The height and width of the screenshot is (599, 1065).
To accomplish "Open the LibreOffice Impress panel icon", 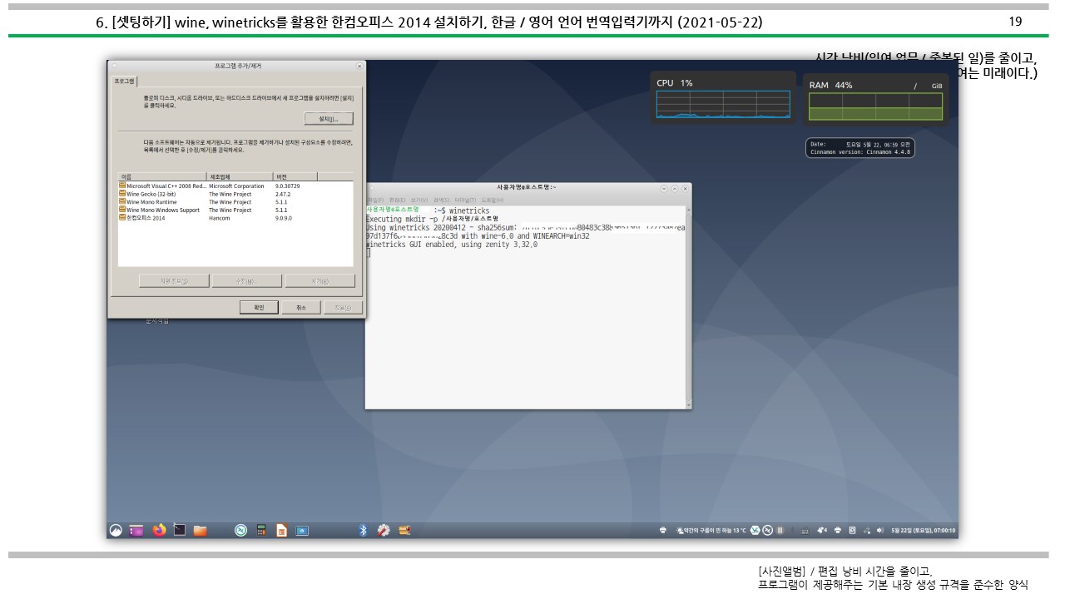I will (x=281, y=530).
